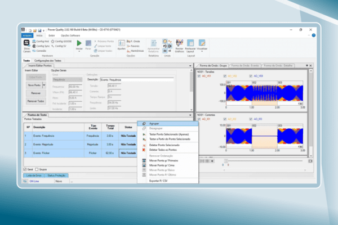Open the Lista de Erros tab button
The width and height of the screenshot is (338, 225).
(x=34, y=175)
